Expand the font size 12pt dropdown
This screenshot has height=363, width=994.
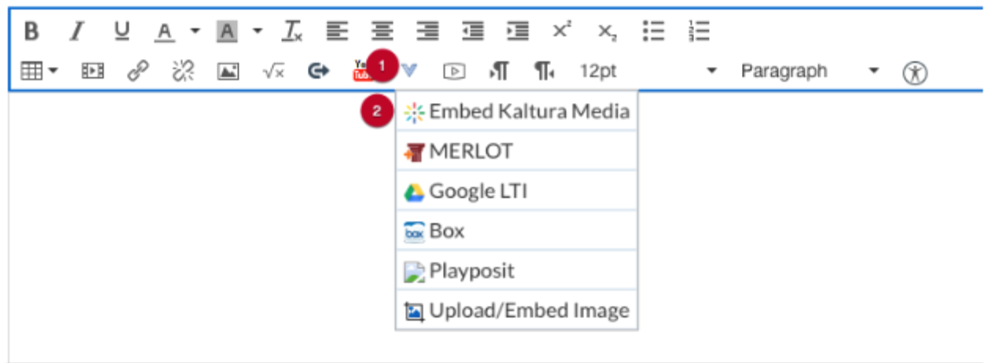pos(711,71)
